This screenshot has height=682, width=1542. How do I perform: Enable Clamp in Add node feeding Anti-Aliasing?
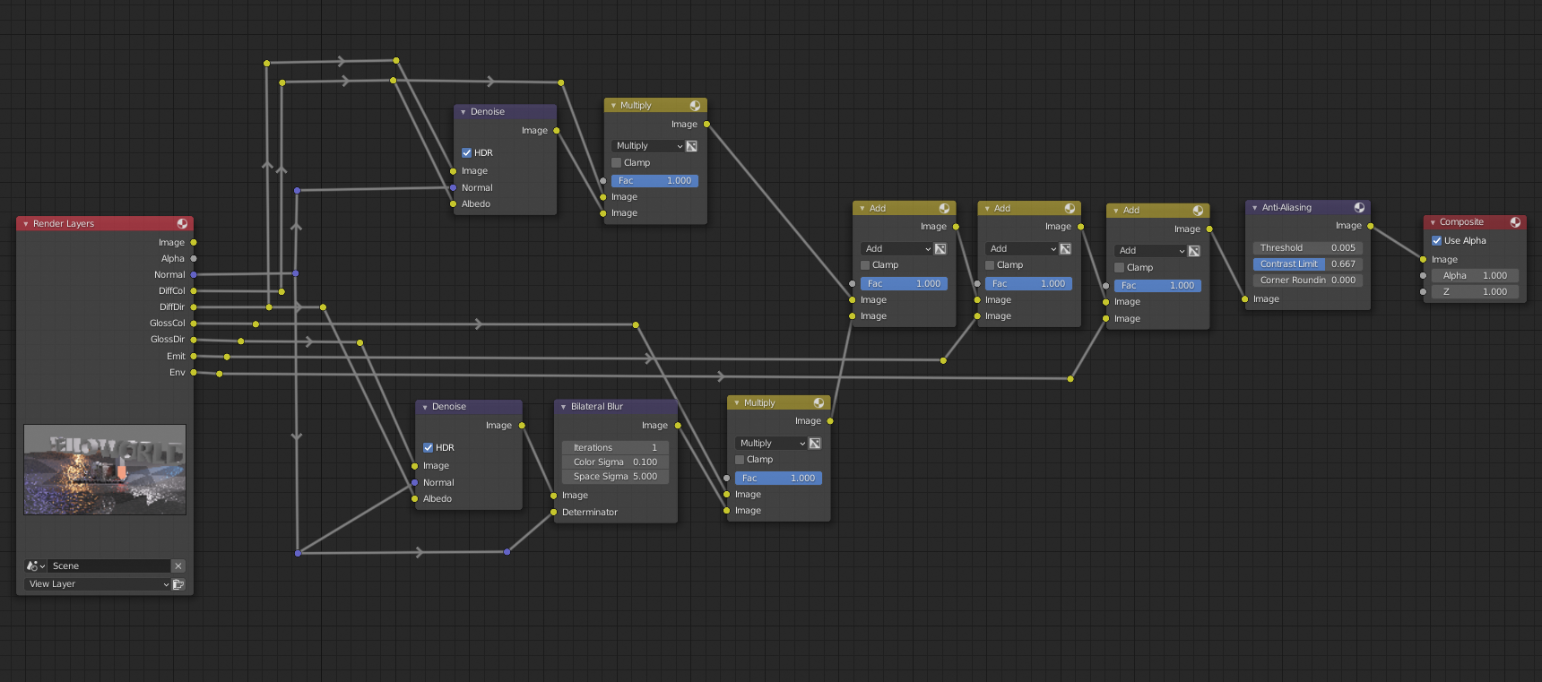(x=1119, y=267)
